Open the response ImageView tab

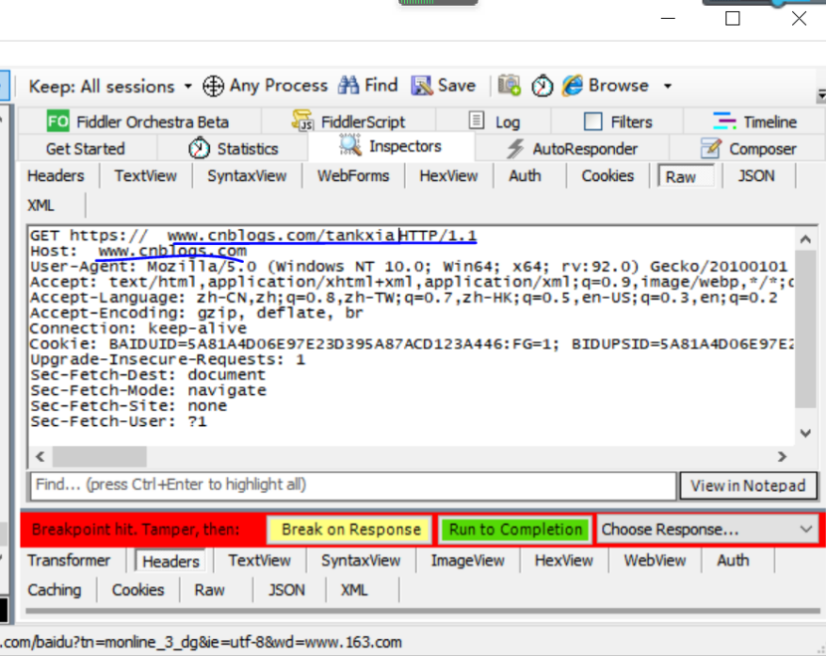coord(468,560)
